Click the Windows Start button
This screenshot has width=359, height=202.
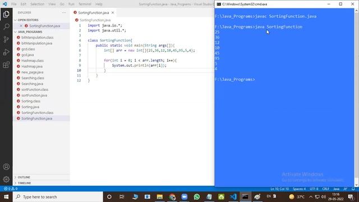point(6,197)
